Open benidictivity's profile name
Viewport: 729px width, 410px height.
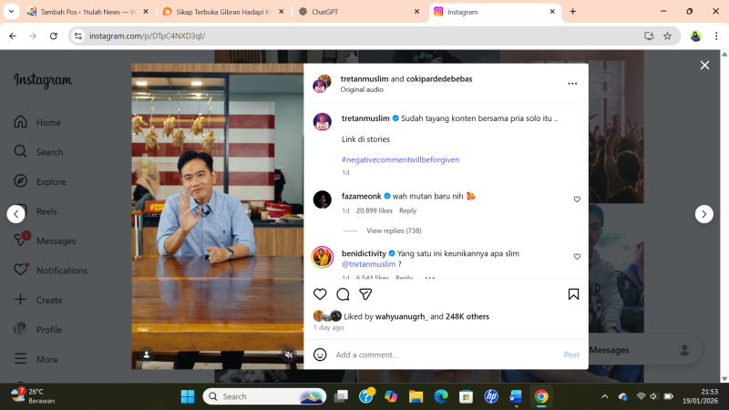(x=364, y=253)
